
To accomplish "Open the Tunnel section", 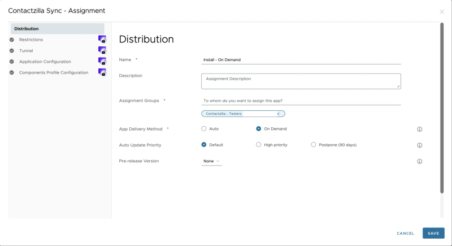I will point(26,50).
